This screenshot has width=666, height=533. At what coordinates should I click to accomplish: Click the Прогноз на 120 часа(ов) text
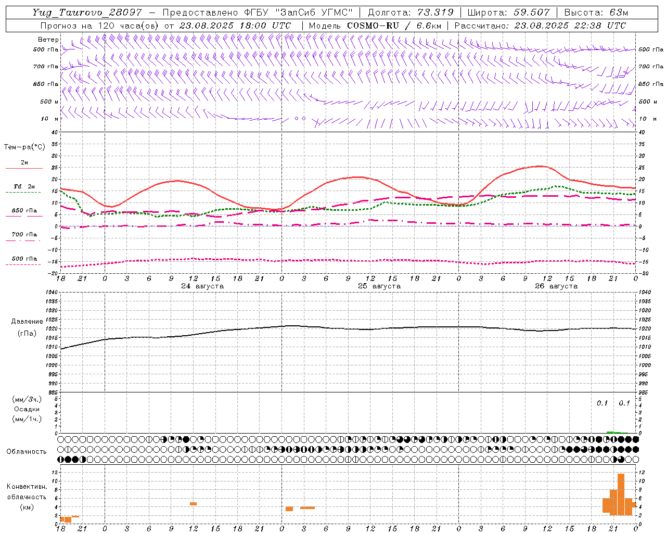[x=100, y=26]
